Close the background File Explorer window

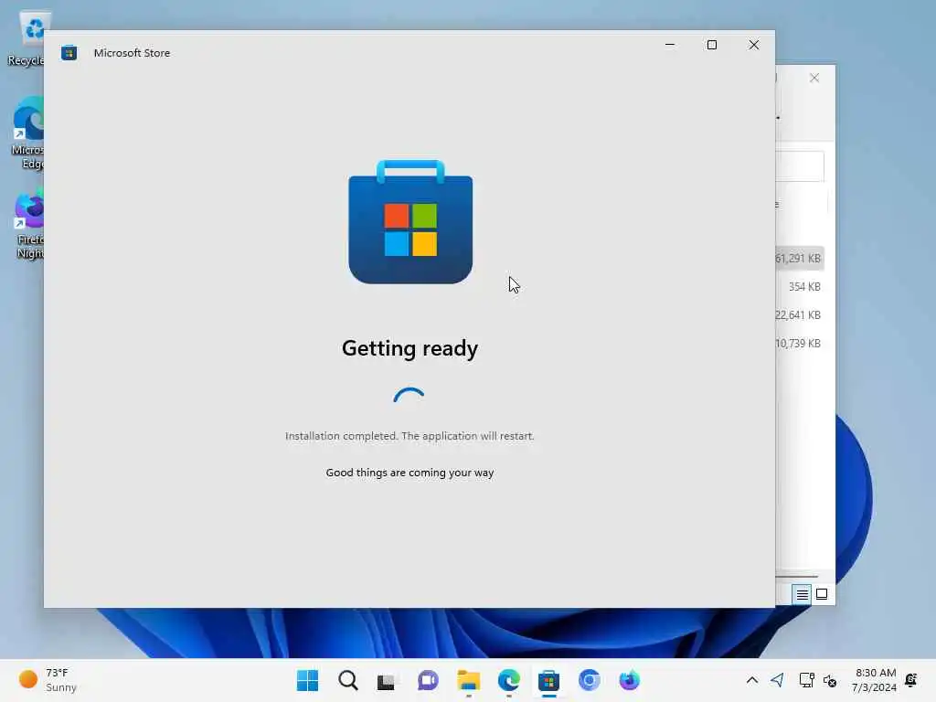click(814, 79)
